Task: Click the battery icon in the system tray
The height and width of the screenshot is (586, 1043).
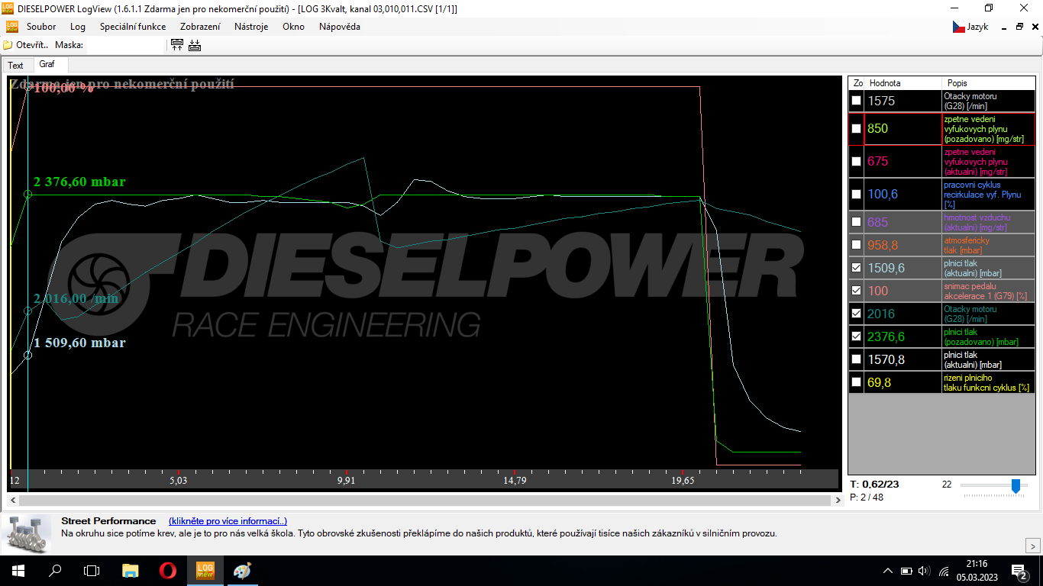Action: pos(906,571)
